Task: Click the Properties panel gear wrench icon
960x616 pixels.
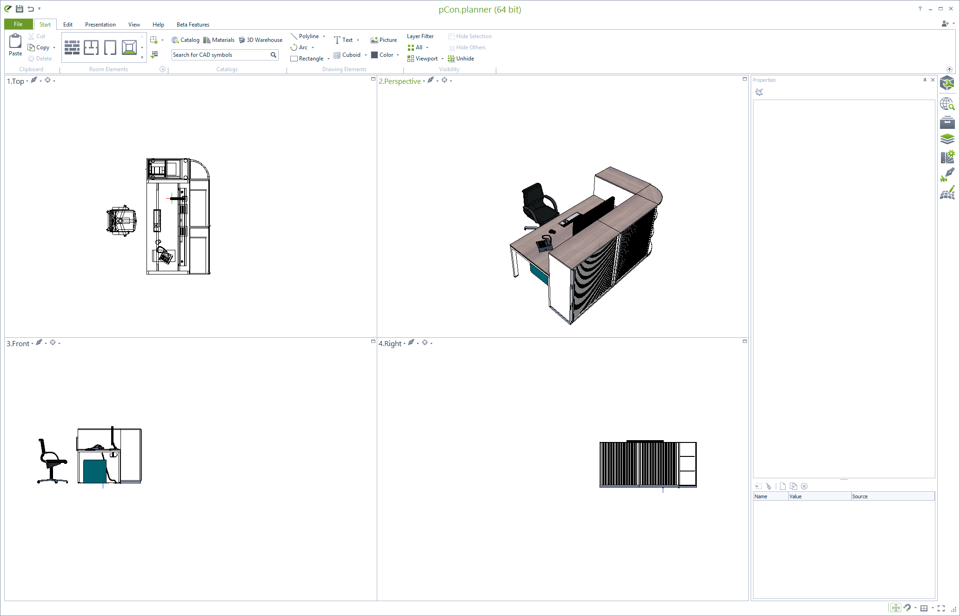Action: (x=759, y=92)
